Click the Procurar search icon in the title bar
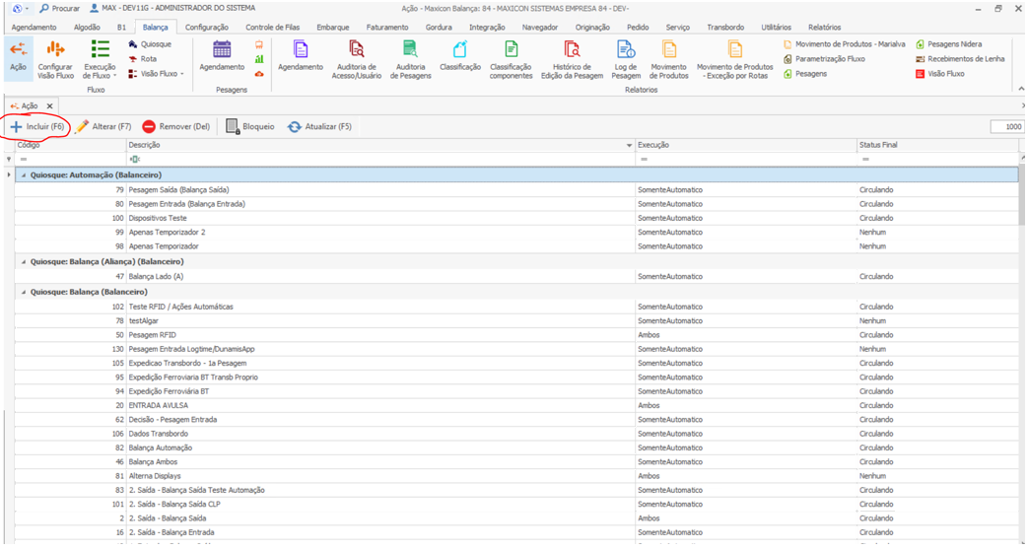 (44, 9)
